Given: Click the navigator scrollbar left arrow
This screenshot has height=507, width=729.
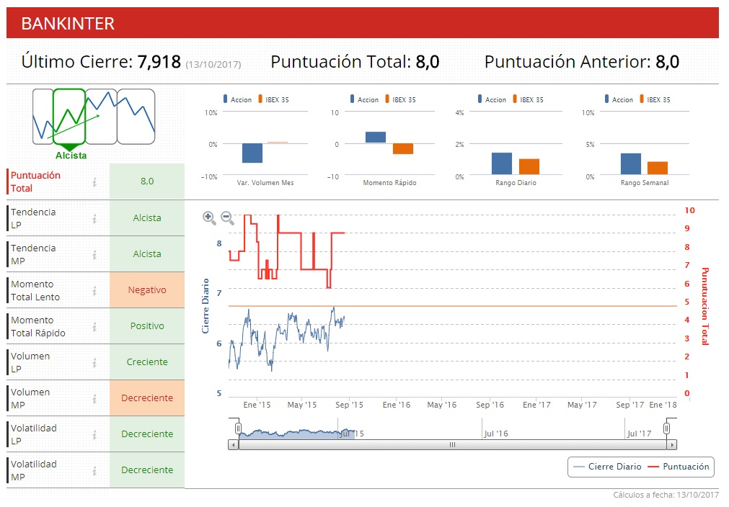Looking at the screenshot, I should click(233, 445).
